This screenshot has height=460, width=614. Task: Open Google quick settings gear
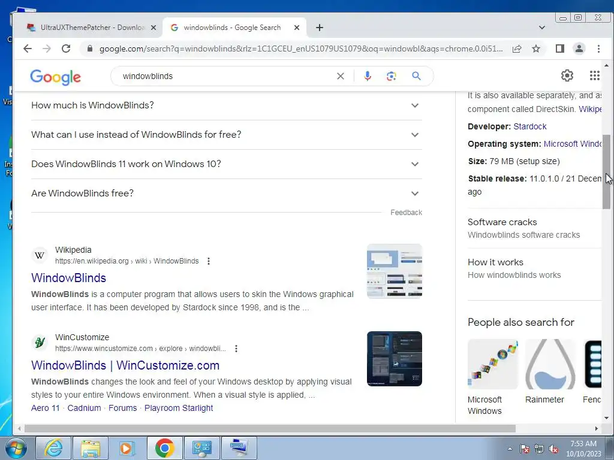pos(567,75)
